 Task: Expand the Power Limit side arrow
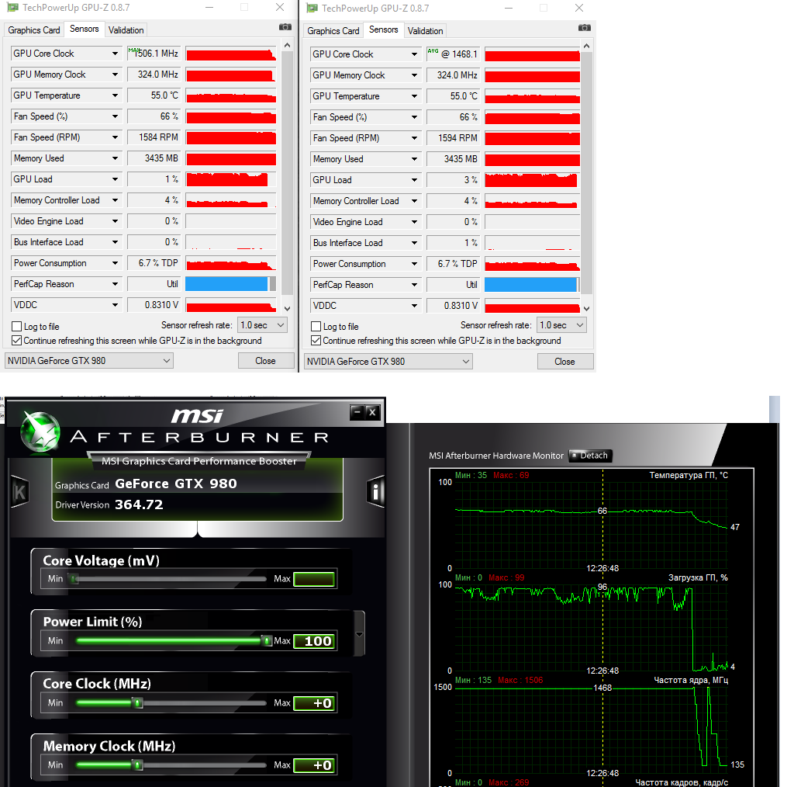coord(360,634)
